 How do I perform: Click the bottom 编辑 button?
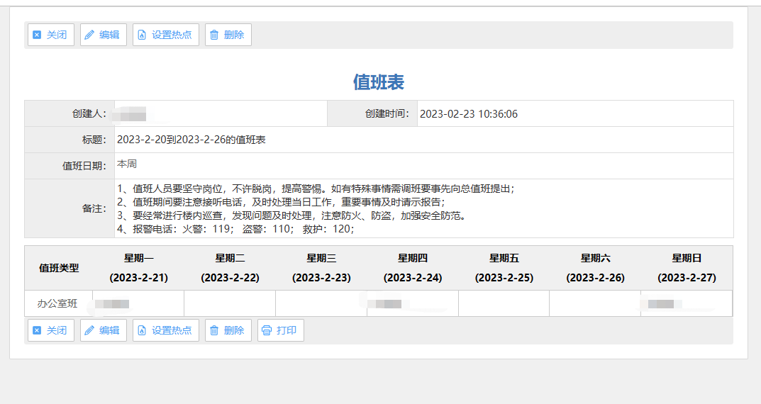(104, 330)
